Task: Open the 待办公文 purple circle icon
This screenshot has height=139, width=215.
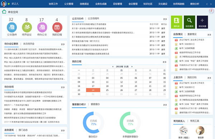Action: (x=42, y=27)
